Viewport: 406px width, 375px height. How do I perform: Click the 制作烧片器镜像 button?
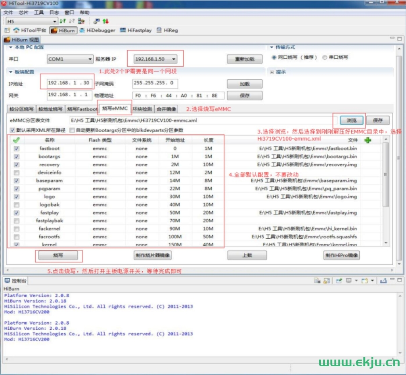153,255
